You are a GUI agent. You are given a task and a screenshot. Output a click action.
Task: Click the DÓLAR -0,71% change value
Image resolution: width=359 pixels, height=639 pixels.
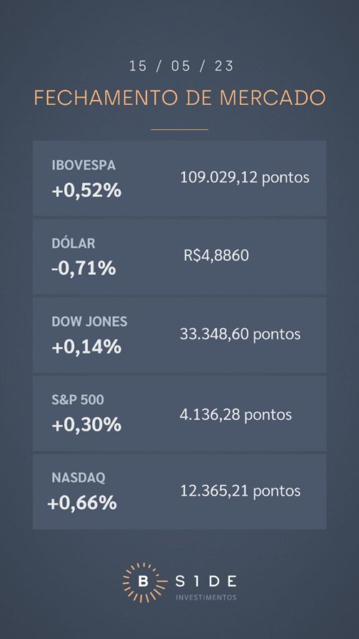84,268
